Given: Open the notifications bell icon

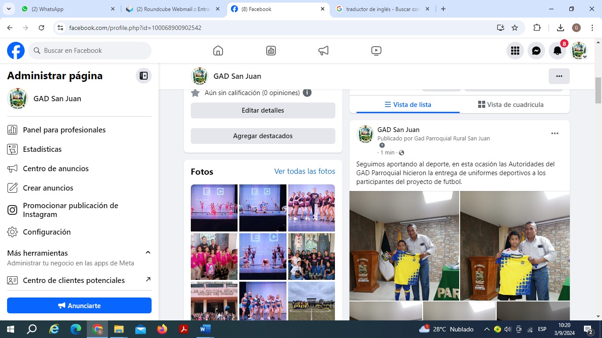Looking at the screenshot, I should (x=557, y=51).
